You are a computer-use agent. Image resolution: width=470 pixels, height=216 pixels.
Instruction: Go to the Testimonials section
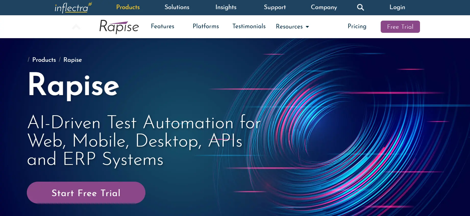pyautogui.click(x=249, y=26)
